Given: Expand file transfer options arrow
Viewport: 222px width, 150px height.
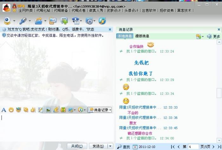Looking at the screenshot, I should pyautogui.click(x=45, y=21).
